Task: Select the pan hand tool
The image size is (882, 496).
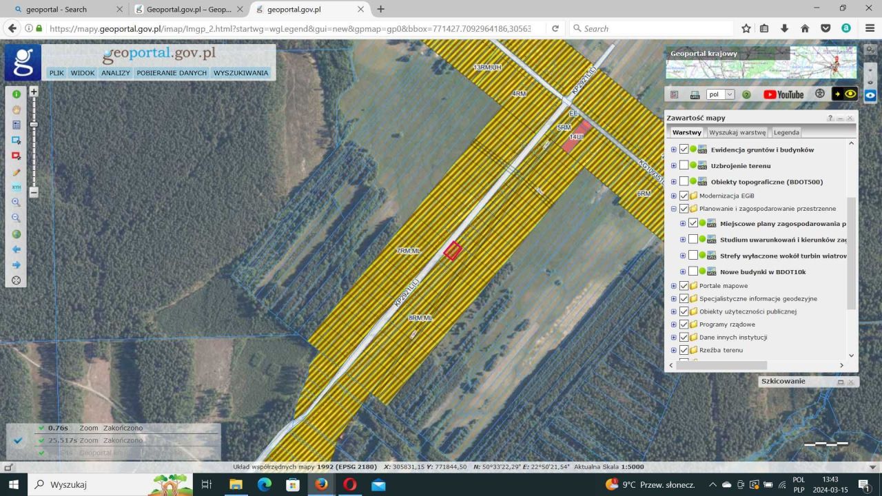Action: 16,110
